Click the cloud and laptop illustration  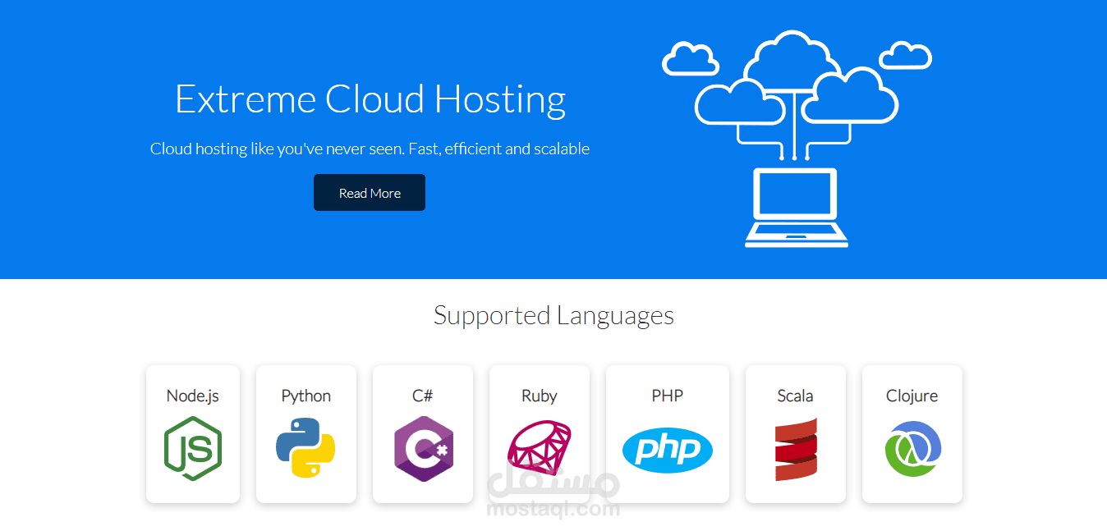coord(797,138)
